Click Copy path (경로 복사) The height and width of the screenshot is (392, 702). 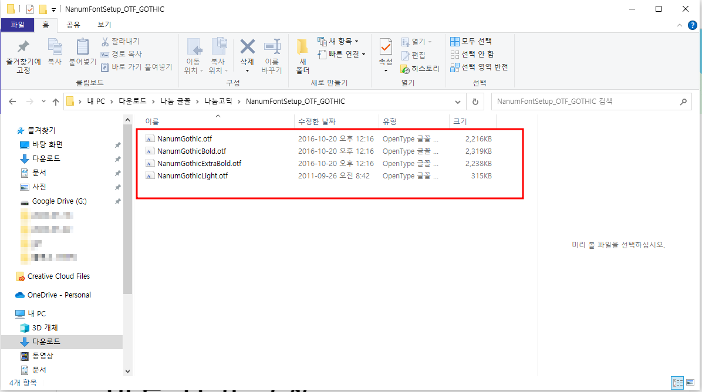122,54
